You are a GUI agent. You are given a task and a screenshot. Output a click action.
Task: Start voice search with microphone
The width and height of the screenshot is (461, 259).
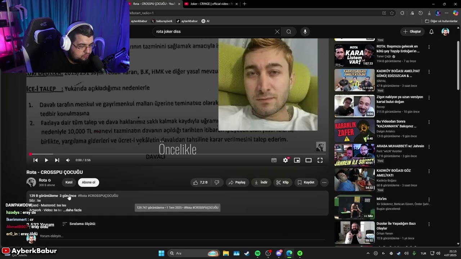click(x=305, y=32)
